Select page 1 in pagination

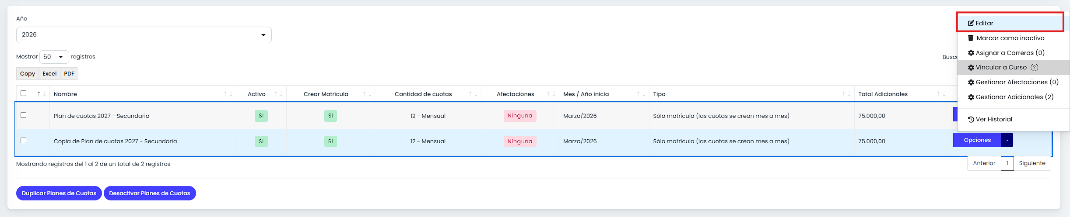[1007, 163]
